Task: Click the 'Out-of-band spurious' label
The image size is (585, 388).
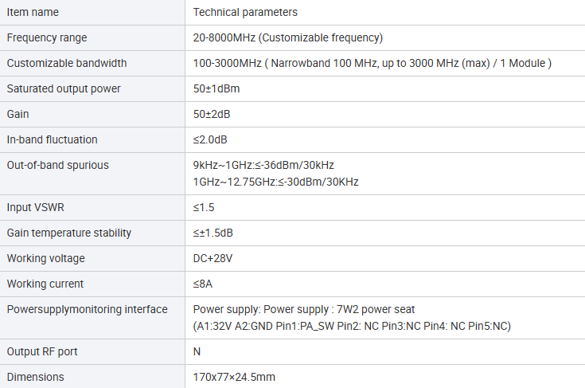Action: pyautogui.click(x=58, y=165)
